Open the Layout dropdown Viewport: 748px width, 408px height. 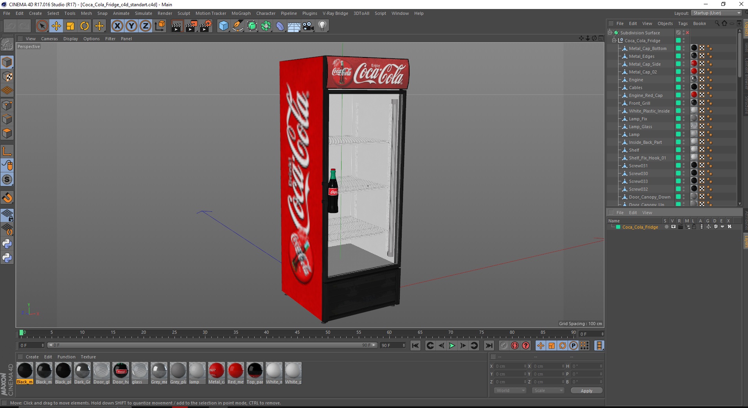(x=716, y=13)
